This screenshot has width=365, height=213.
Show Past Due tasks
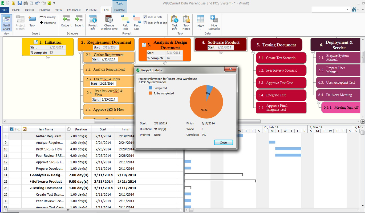click(x=137, y=23)
